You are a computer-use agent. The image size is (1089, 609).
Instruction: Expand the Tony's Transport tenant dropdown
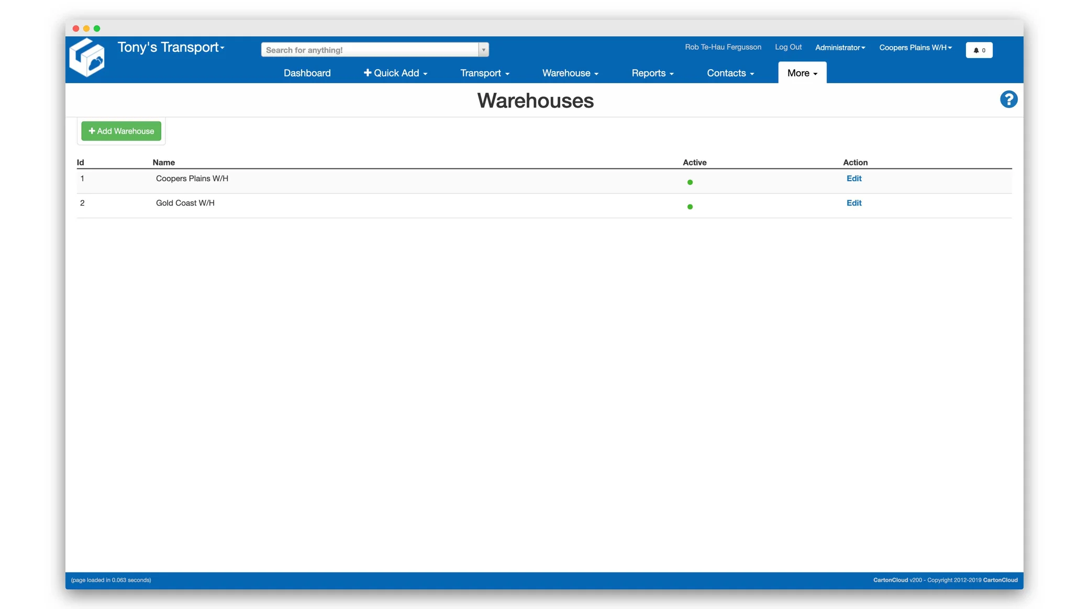[171, 48]
